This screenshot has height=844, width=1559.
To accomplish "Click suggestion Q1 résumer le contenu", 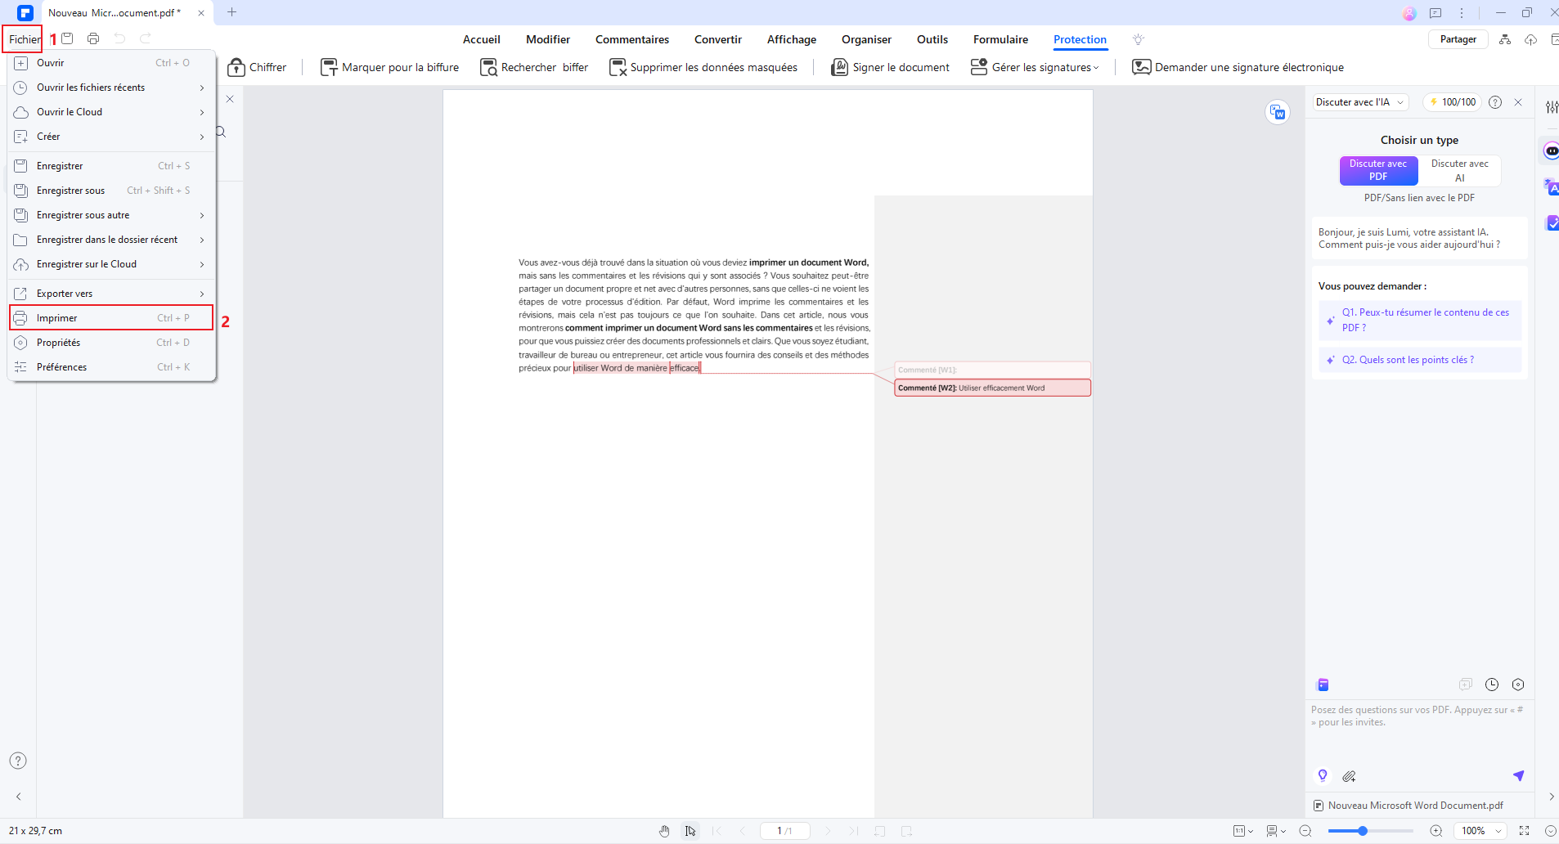I will 1420,320.
